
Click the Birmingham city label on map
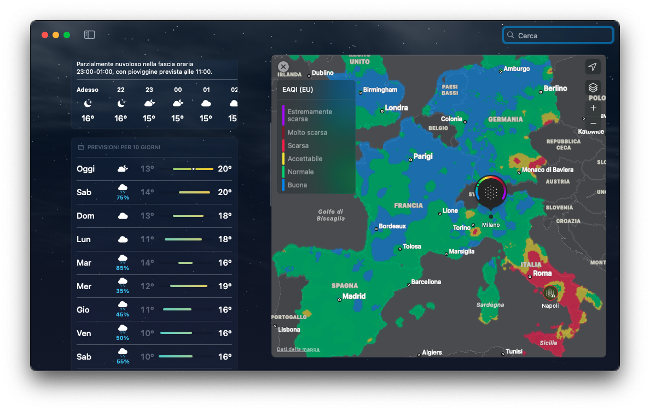[x=380, y=90]
